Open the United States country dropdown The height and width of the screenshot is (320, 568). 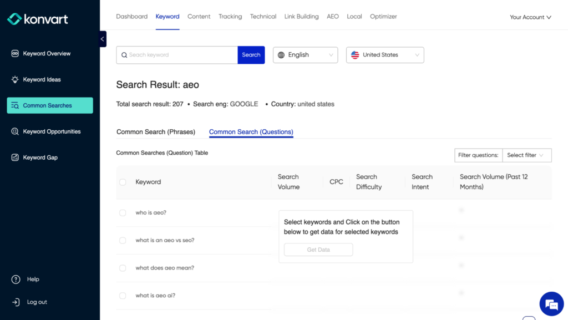tap(385, 55)
